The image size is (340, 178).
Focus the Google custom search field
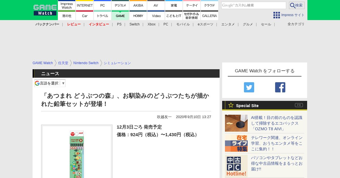(x=254, y=5)
